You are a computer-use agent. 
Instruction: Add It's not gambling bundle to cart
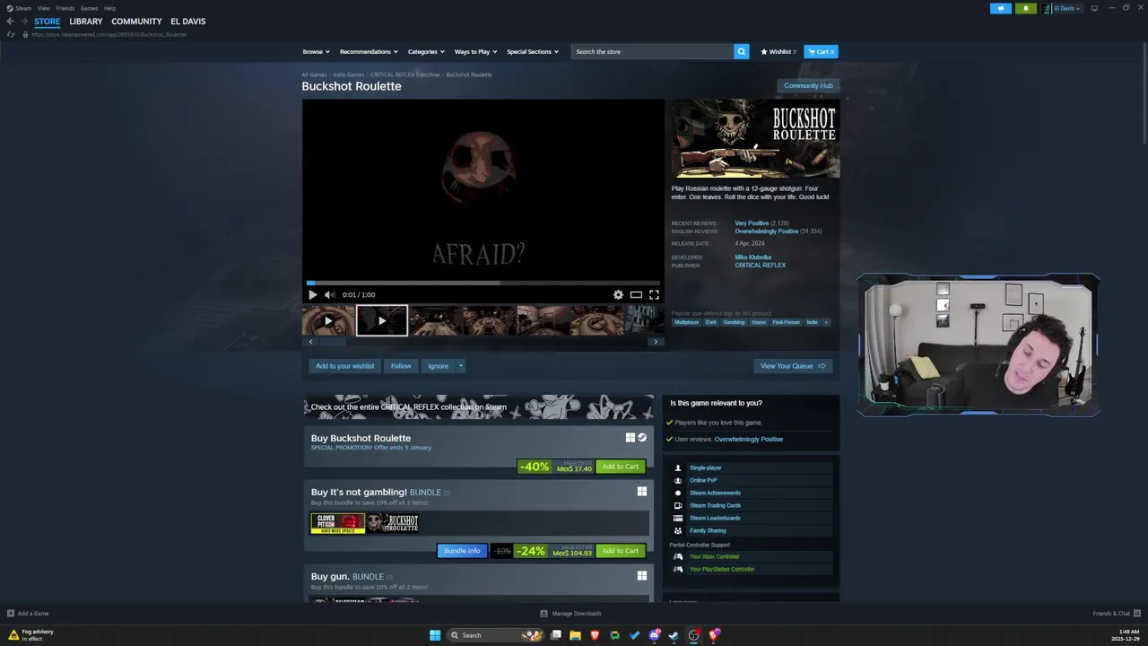pos(621,551)
